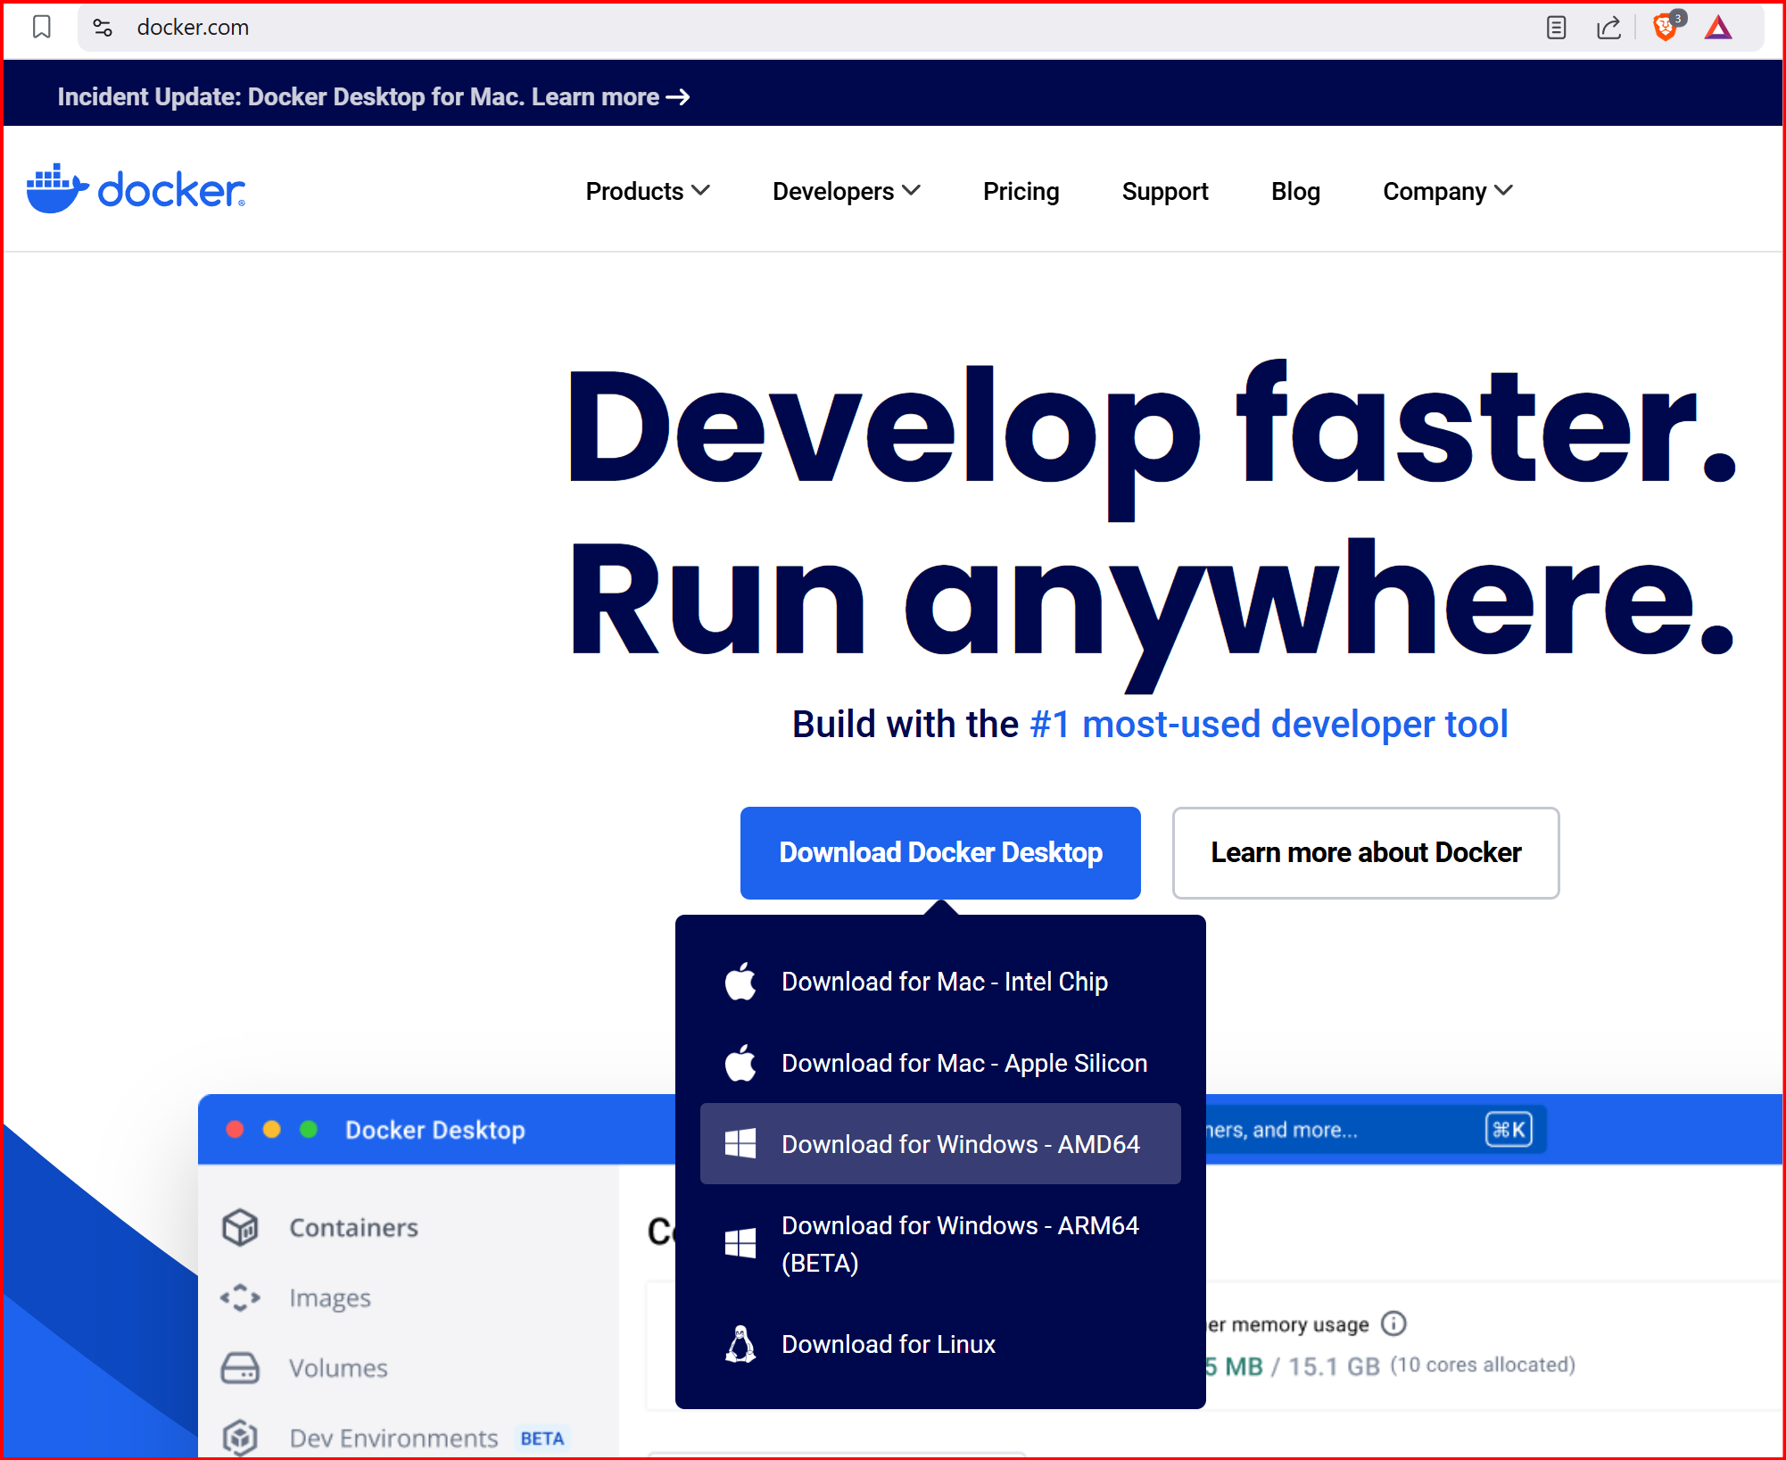Select Download for Mac - Intel Chip
Viewport: 1786px width, 1460px height.
940,982
